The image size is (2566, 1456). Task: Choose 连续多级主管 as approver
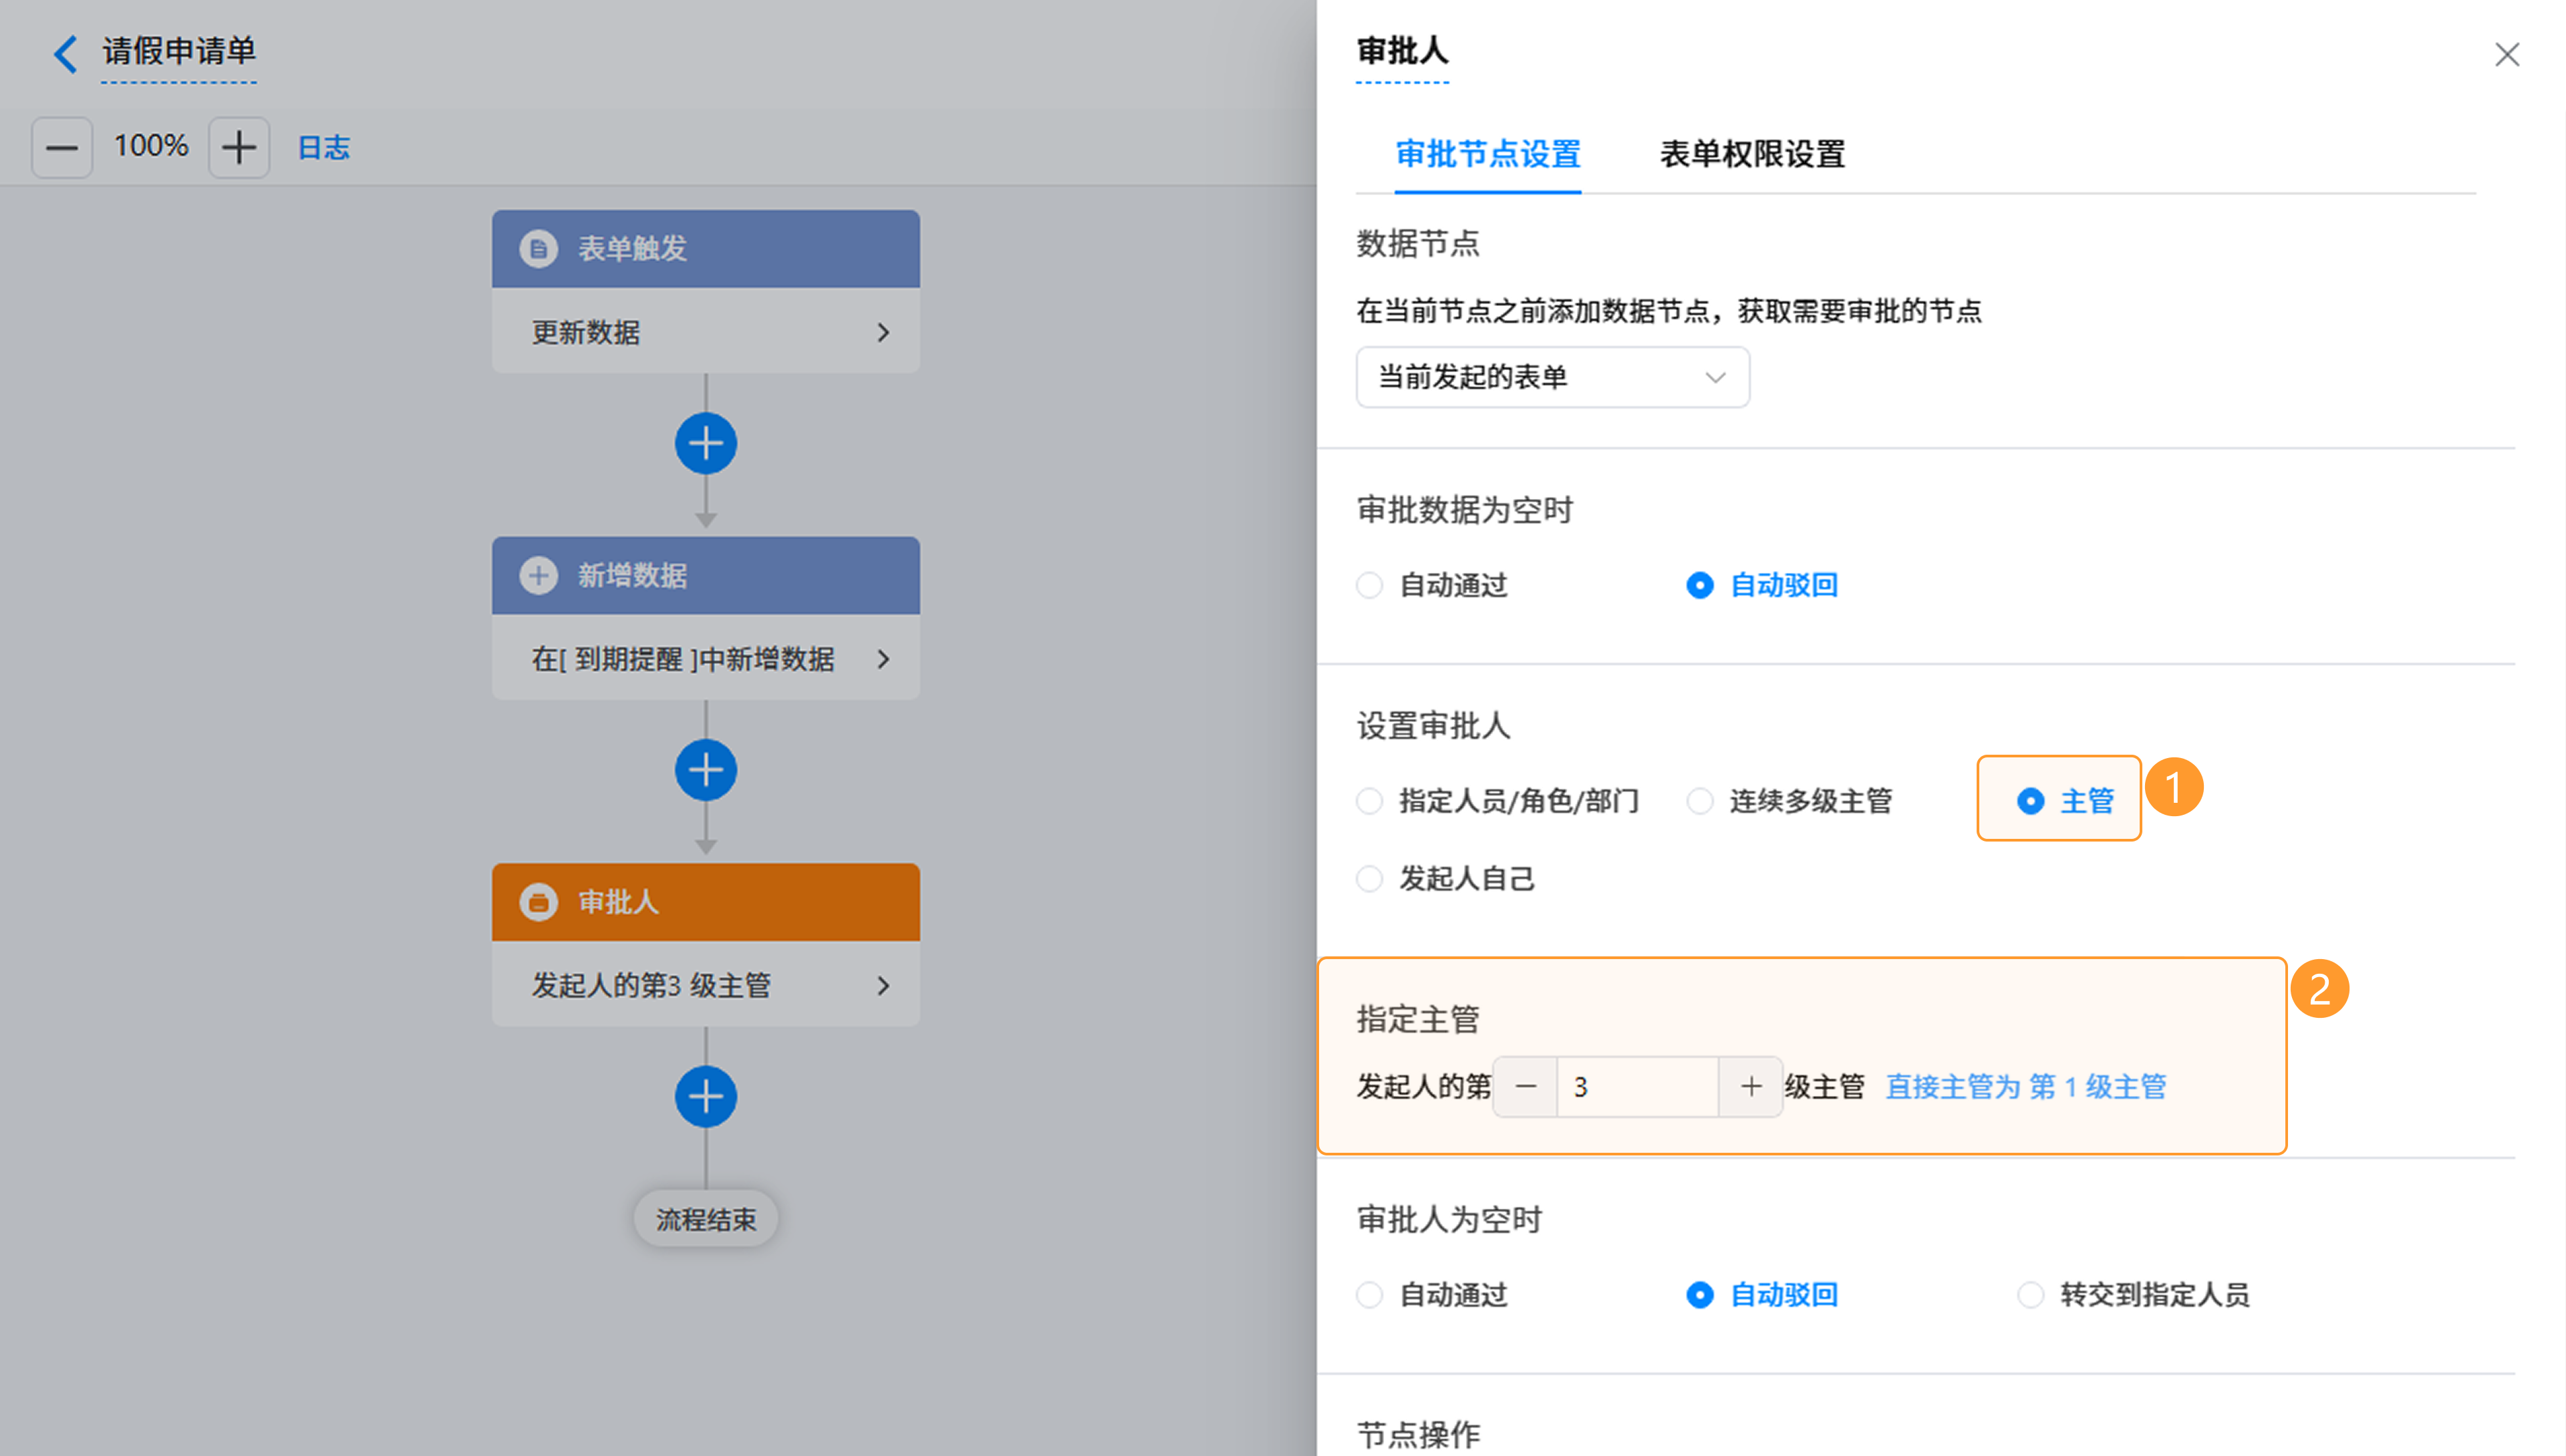pyautogui.click(x=1790, y=801)
